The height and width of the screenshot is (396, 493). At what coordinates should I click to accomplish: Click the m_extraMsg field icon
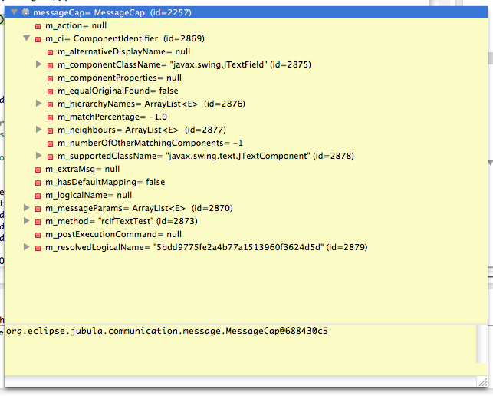click(x=38, y=170)
